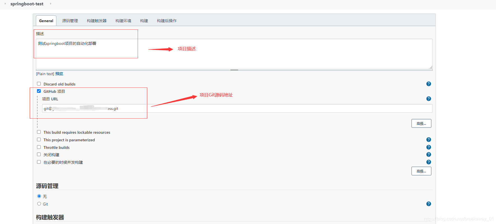
Task: Switch to the 源码管理 tab
Action: tap(70, 21)
